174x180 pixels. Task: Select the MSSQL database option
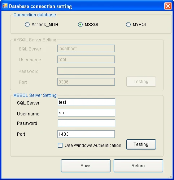click(x=80, y=25)
